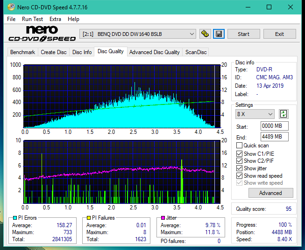Click the Start position 0000 MB field
The image size is (305, 250).
pos(275,126)
